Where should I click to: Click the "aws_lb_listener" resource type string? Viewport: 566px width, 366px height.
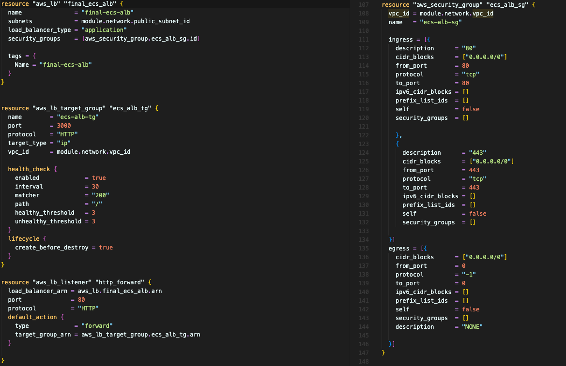tap(62, 282)
